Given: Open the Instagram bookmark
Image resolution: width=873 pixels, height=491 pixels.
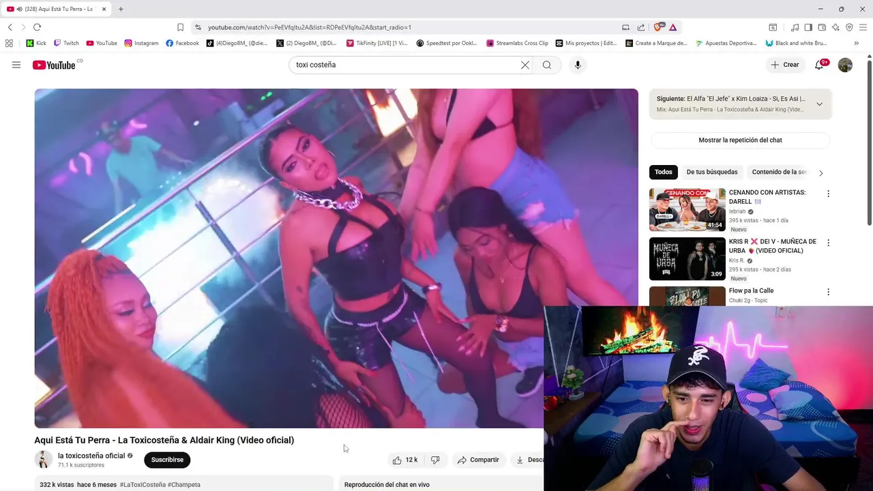Looking at the screenshot, I should click(141, 43).
